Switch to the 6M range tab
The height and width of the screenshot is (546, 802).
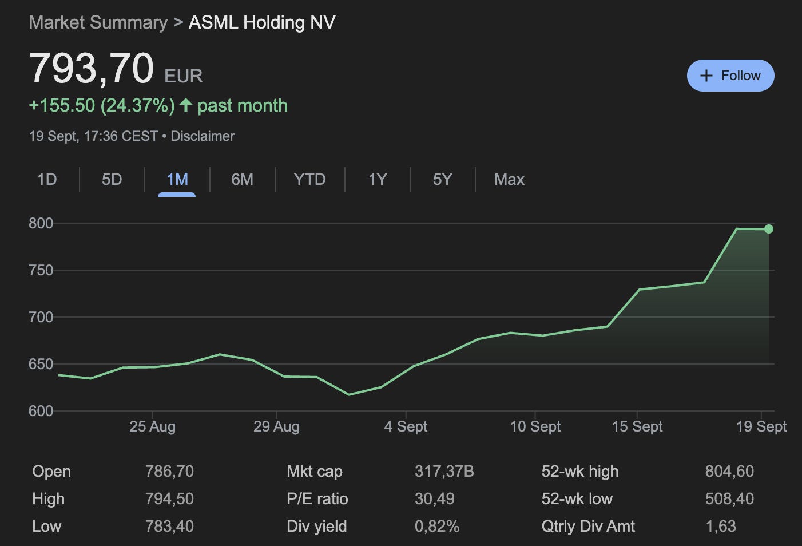tap(243, 180)
